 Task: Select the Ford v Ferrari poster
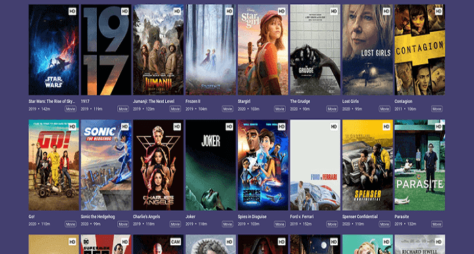point(316,165)
